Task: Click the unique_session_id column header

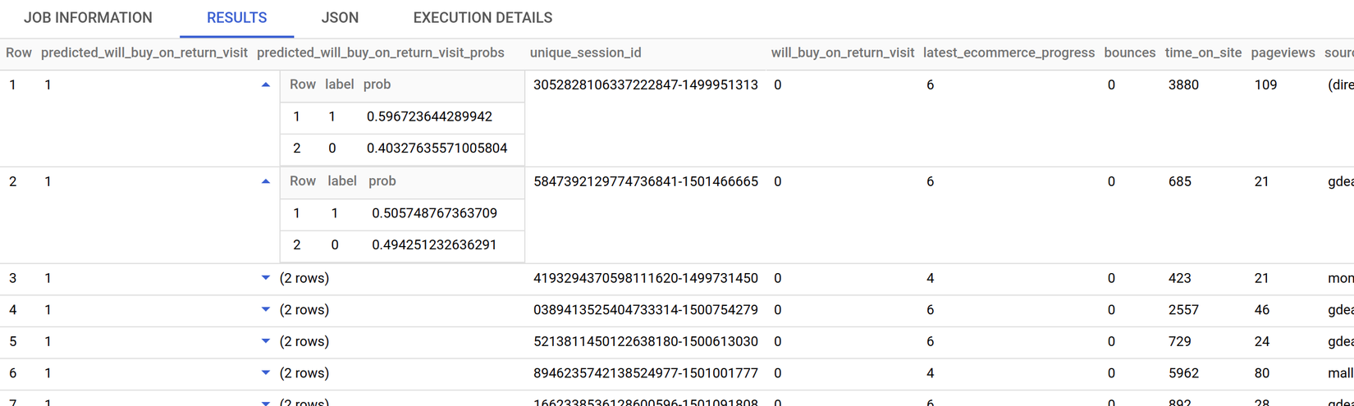Action: click(585, 52)
